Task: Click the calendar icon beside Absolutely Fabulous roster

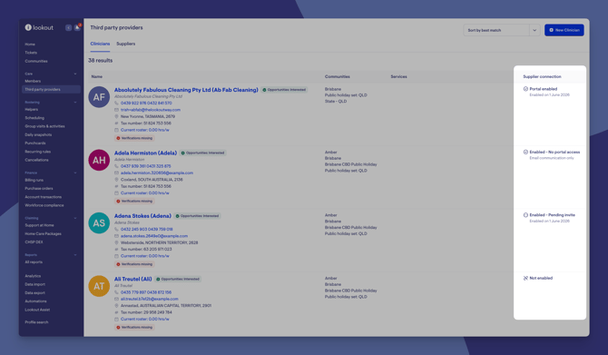Action: coord(116,130)
